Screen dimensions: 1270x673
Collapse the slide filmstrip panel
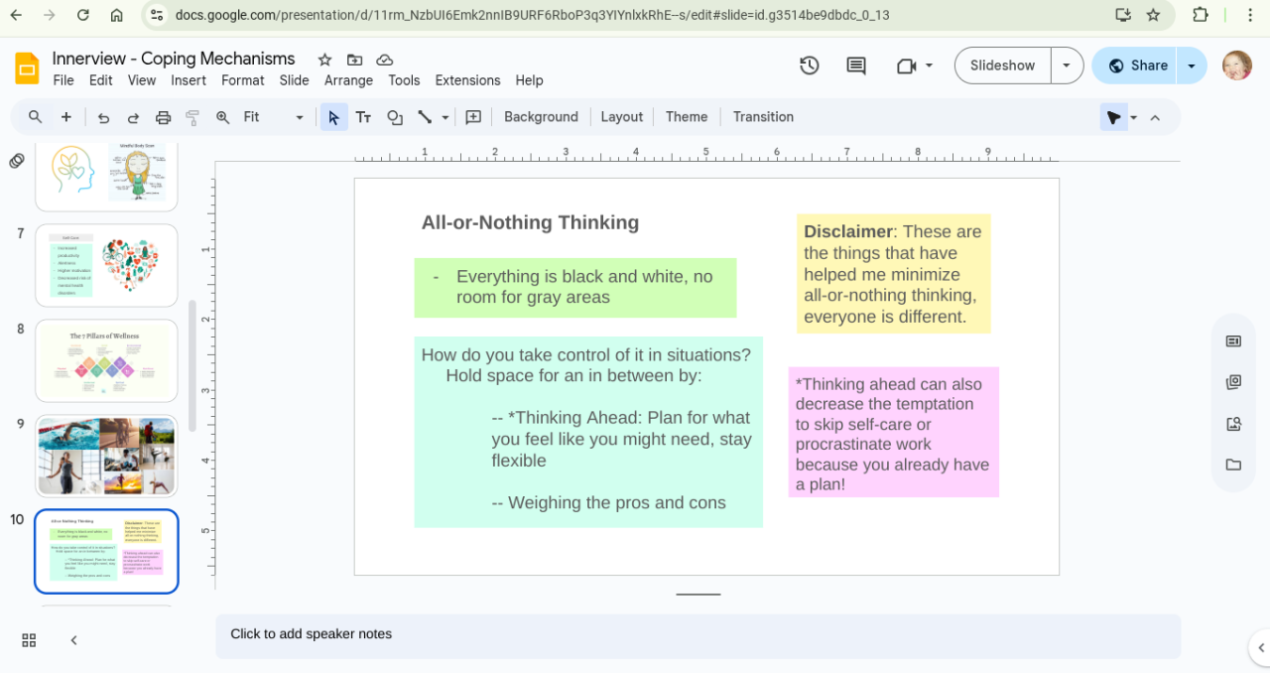[73, 640]
